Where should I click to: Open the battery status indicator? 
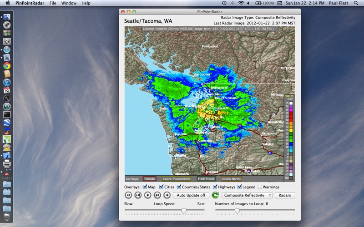click(x=264, y=3)
